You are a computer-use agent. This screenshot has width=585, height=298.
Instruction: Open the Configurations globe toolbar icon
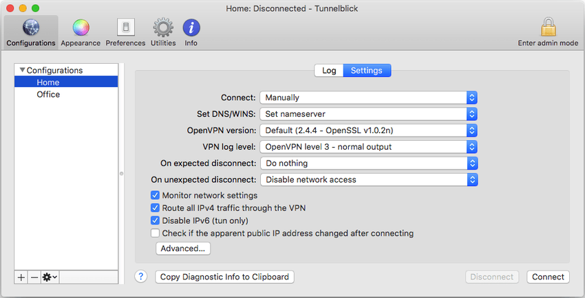coord(31,27)
